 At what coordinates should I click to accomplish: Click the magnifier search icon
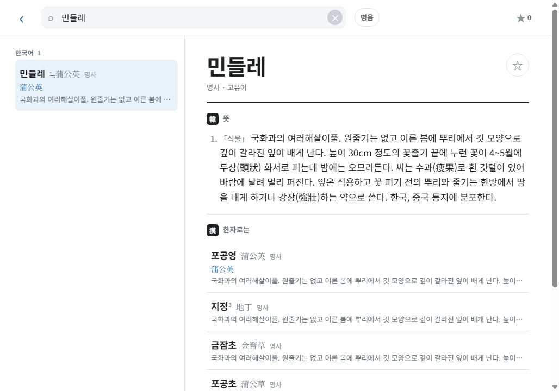(x=51, y=18)
